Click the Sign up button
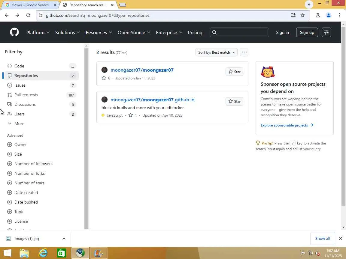 pos(307,32)
